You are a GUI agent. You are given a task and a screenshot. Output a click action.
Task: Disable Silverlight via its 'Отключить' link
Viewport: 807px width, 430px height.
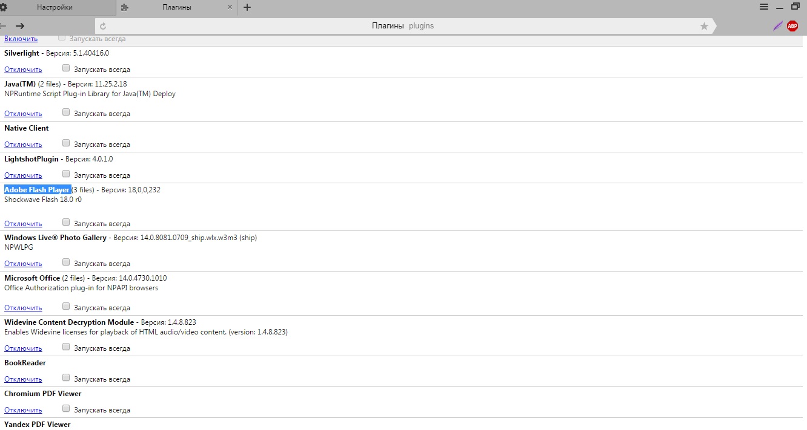click(23, 70)
